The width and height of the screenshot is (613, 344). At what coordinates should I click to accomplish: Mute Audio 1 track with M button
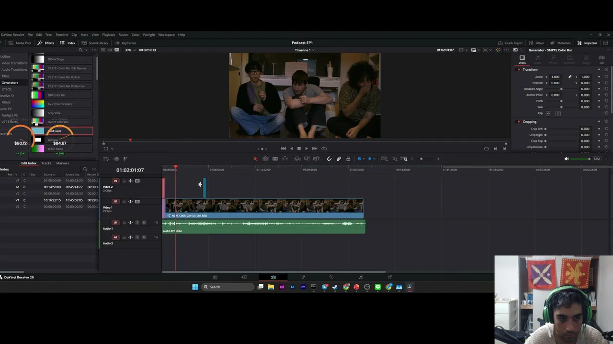pyautogui.click(x=144, y=223)
